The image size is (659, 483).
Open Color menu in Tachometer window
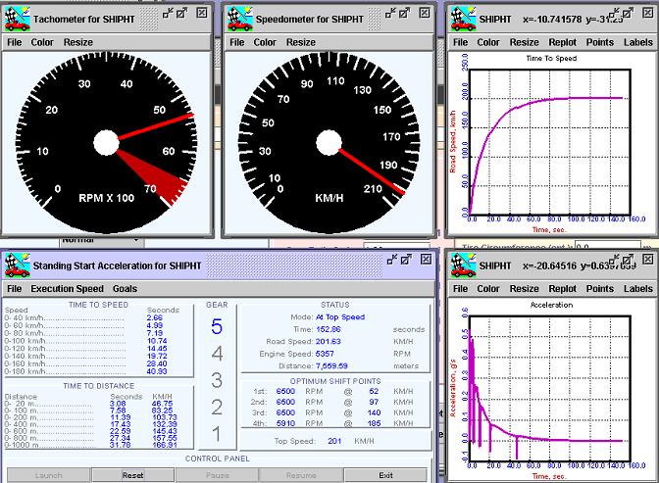(42, 42)
